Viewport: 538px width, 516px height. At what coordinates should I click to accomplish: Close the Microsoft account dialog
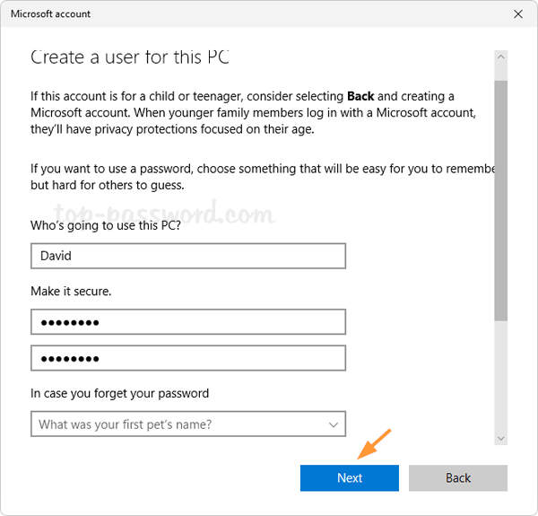517,14
